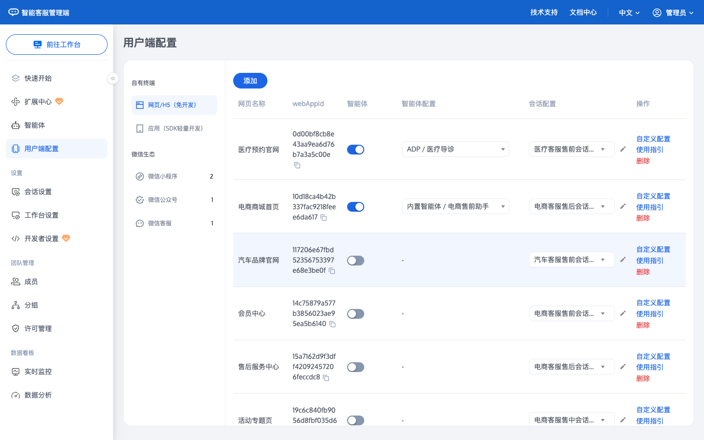
Task: Open 医疗客服售前会话 session dropdown
Action: coord(572,149)
